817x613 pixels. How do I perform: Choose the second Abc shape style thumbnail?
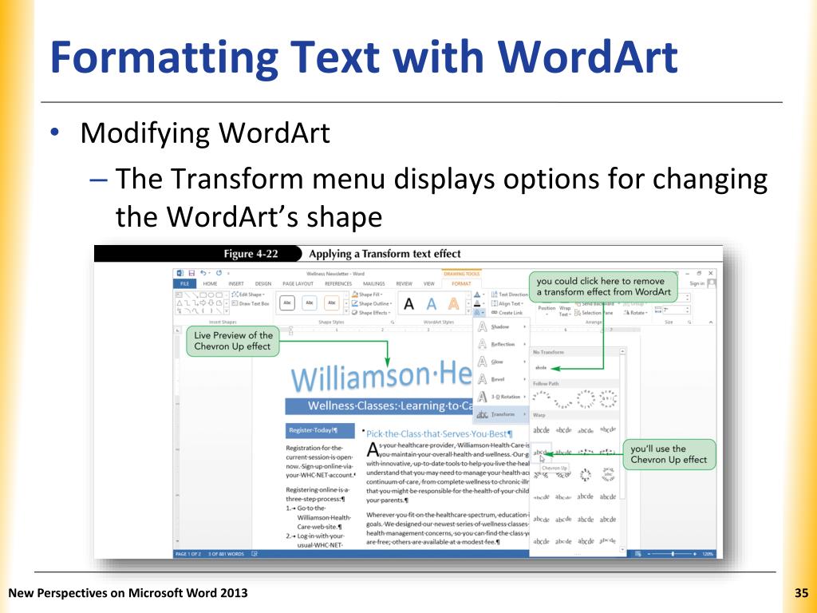click(310, 303)
